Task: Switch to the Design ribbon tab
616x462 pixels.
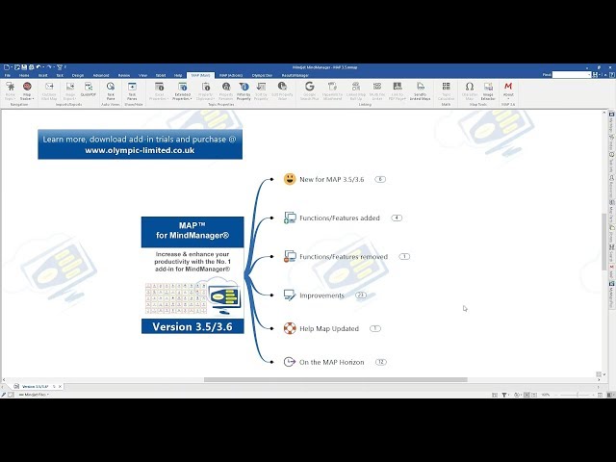Action: coord(78,75)
